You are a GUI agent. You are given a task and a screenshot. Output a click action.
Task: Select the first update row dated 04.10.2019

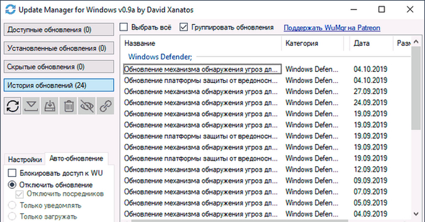pyautogui.click(x=266, y=69)
